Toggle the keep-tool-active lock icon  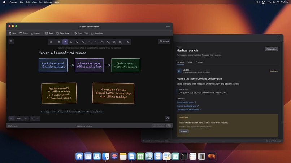(51, 42)
